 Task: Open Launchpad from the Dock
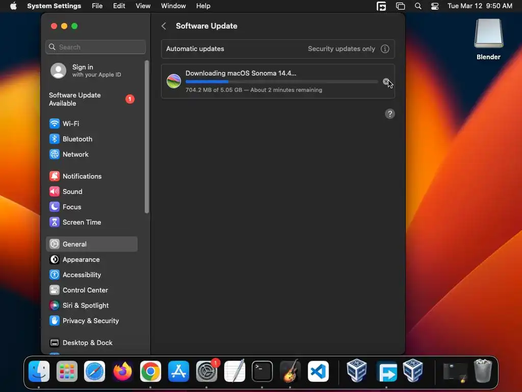(67, 372)
